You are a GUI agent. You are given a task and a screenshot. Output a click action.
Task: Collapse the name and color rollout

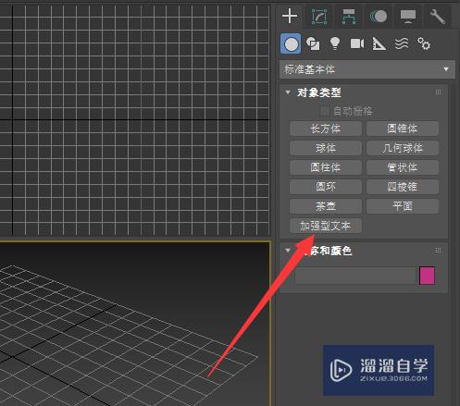coord(288,251)
